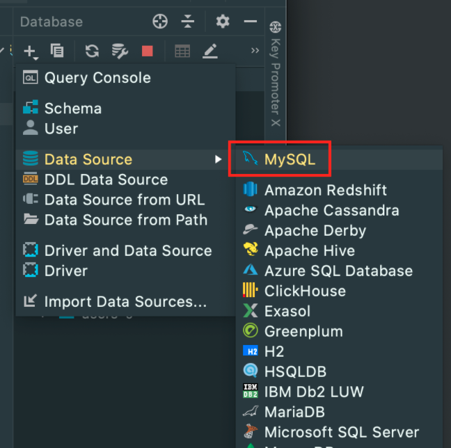Choose Amazon Redshift data source

pos(340,190)
